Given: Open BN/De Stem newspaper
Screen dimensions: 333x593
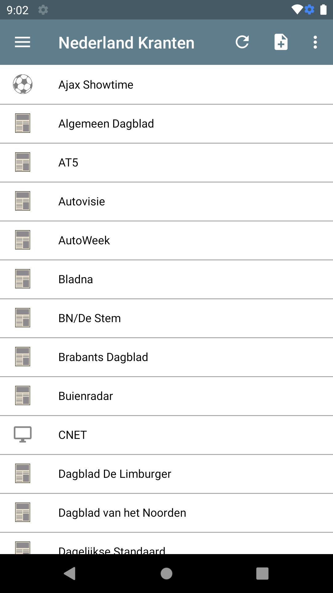Looking at the screenshot, I should point(89,318).
